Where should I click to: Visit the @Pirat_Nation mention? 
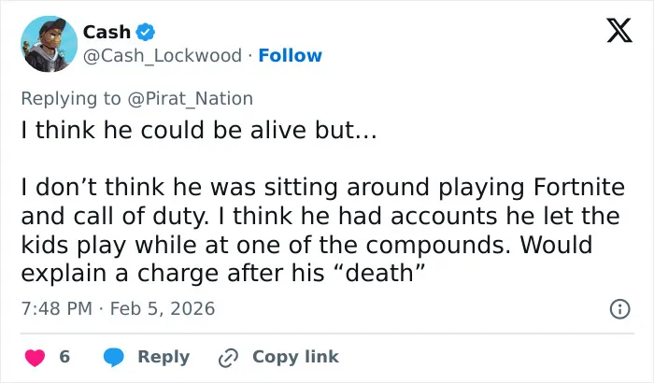coord(191,99)
